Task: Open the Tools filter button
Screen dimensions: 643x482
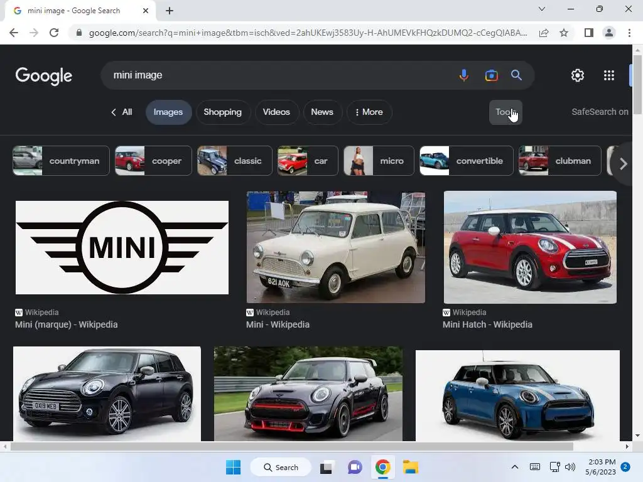Action: click(x=505, y=112)
